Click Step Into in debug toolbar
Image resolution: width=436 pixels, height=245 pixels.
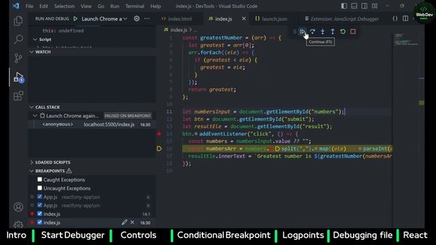[x=322, y=31]
